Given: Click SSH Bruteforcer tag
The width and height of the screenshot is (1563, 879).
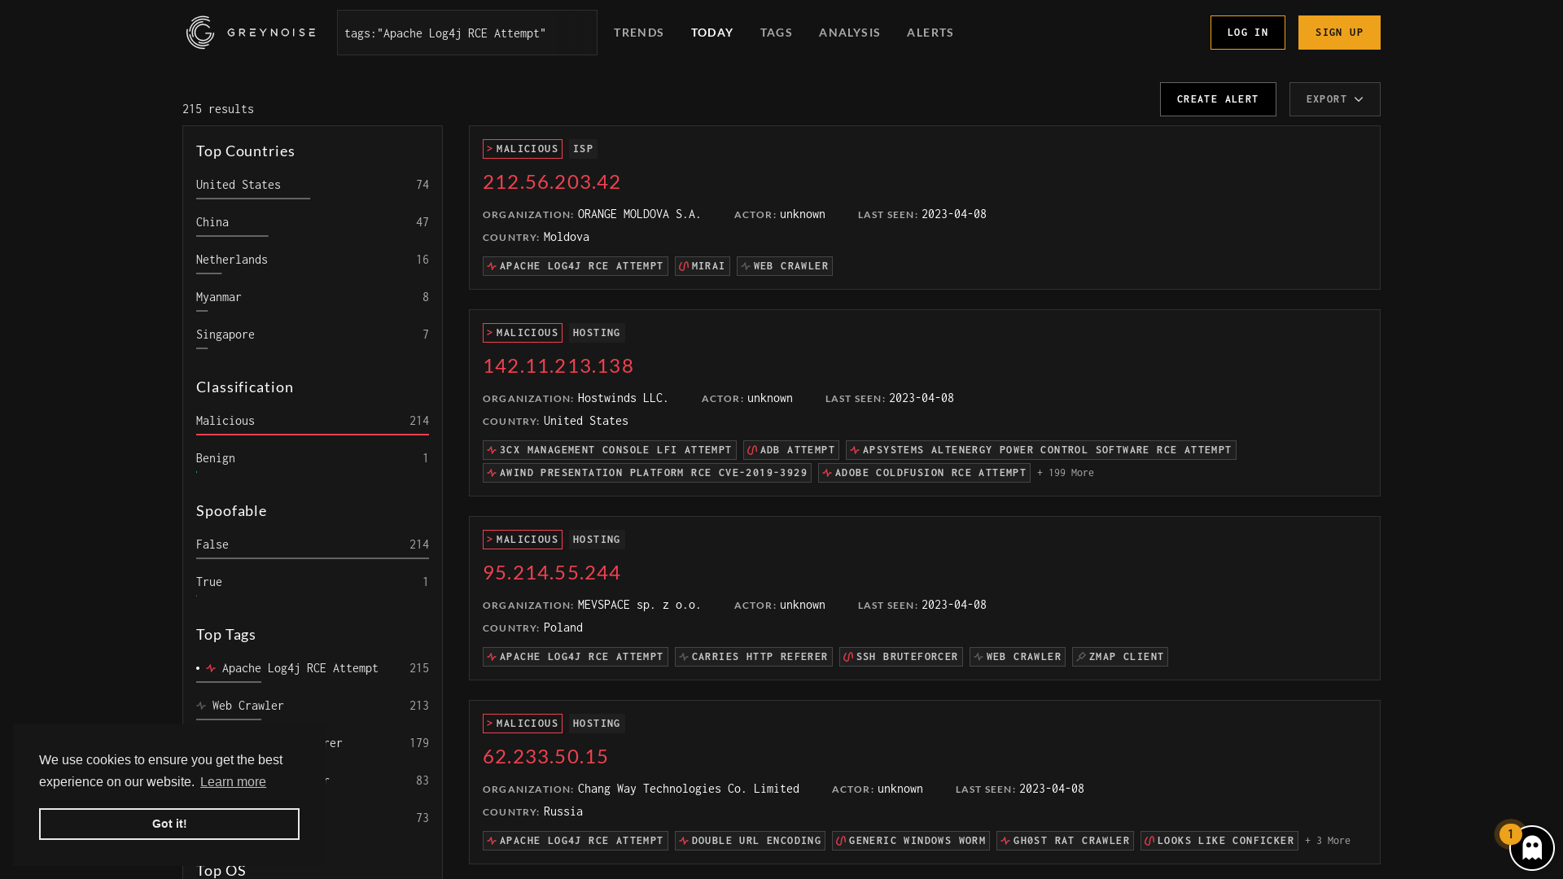Looking at the screenshot, I should click(x=901, y=657).
